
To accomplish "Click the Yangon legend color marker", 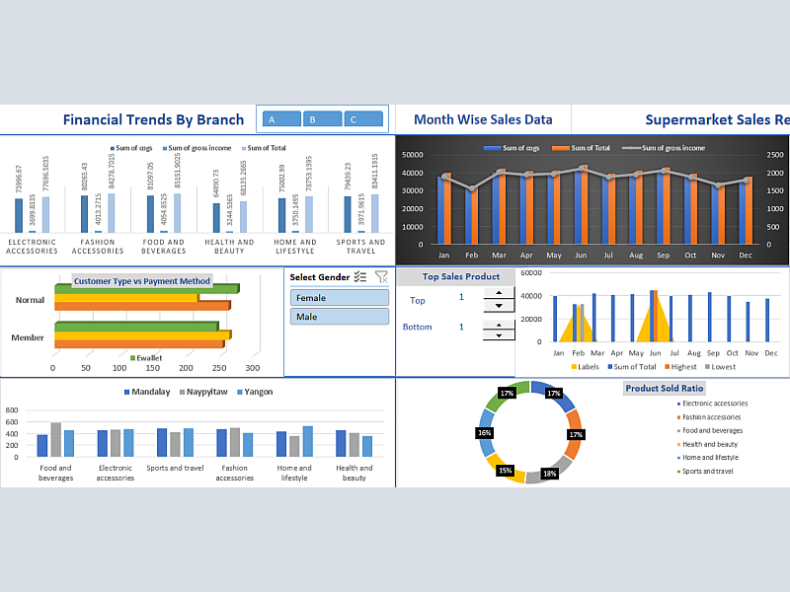I will coord(238,393).
